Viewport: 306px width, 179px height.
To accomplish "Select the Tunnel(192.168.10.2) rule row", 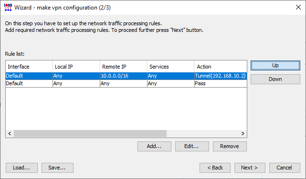I will [x=126, y=76].
